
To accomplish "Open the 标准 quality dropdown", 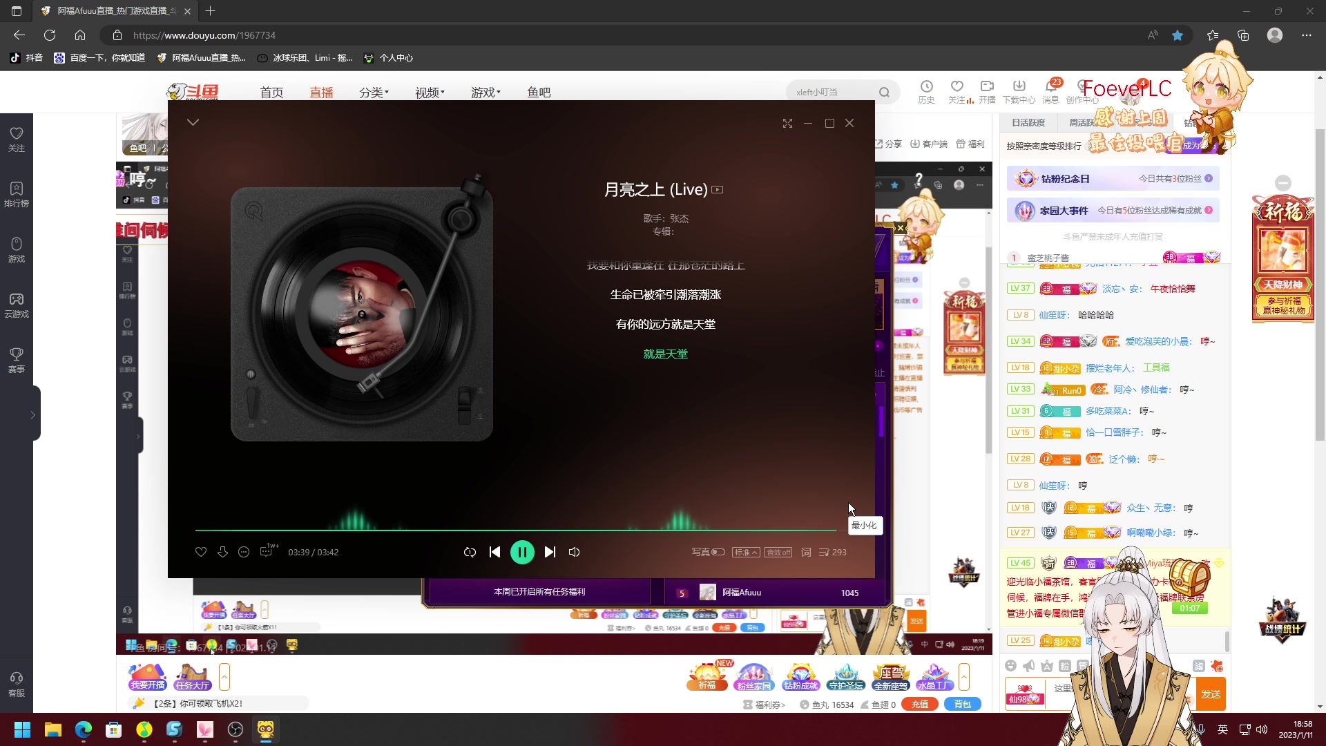I will (746, 552).
